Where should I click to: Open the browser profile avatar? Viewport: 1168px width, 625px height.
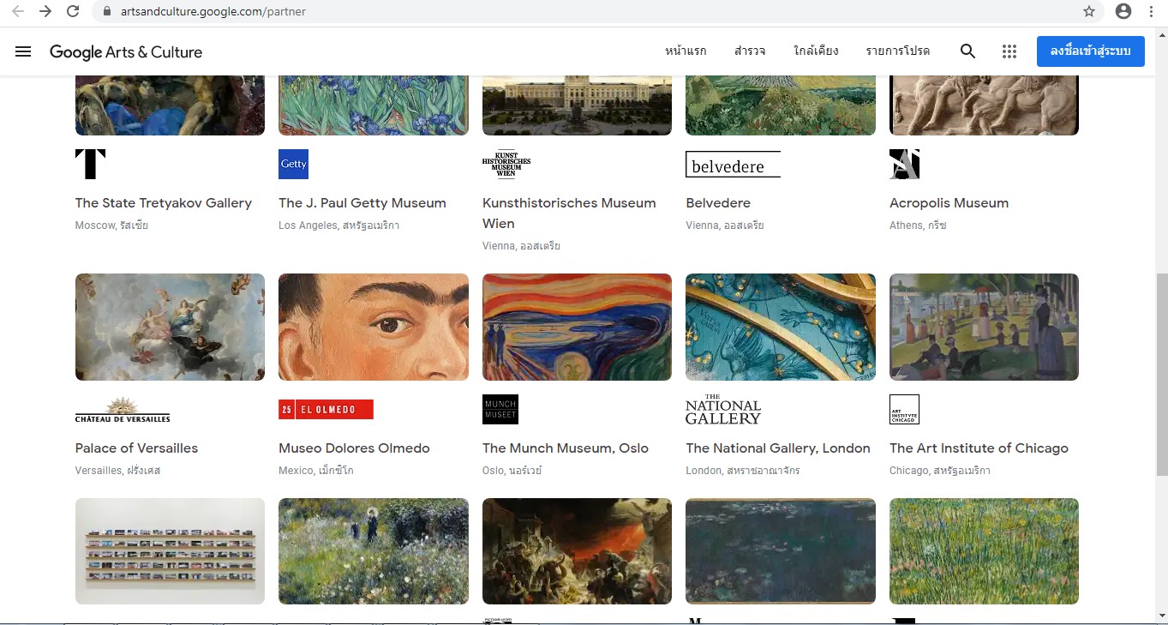1123,11
